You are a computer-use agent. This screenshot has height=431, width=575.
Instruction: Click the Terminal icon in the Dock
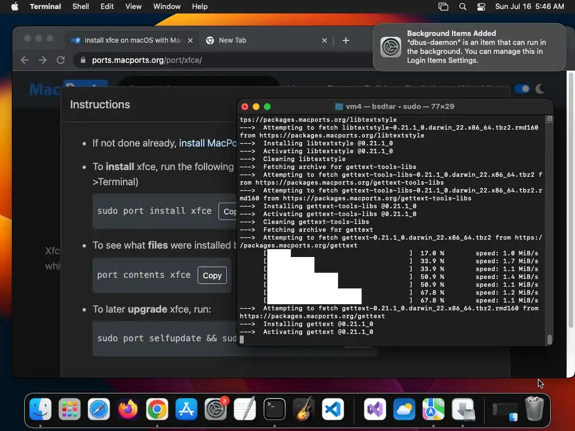click(x=274, y=409)
